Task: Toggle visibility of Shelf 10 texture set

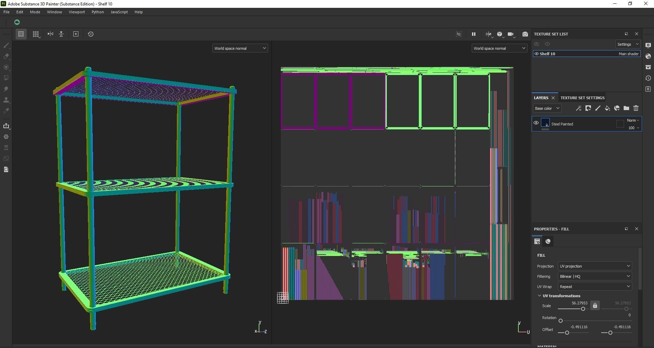Action: (x=536, y=54)
